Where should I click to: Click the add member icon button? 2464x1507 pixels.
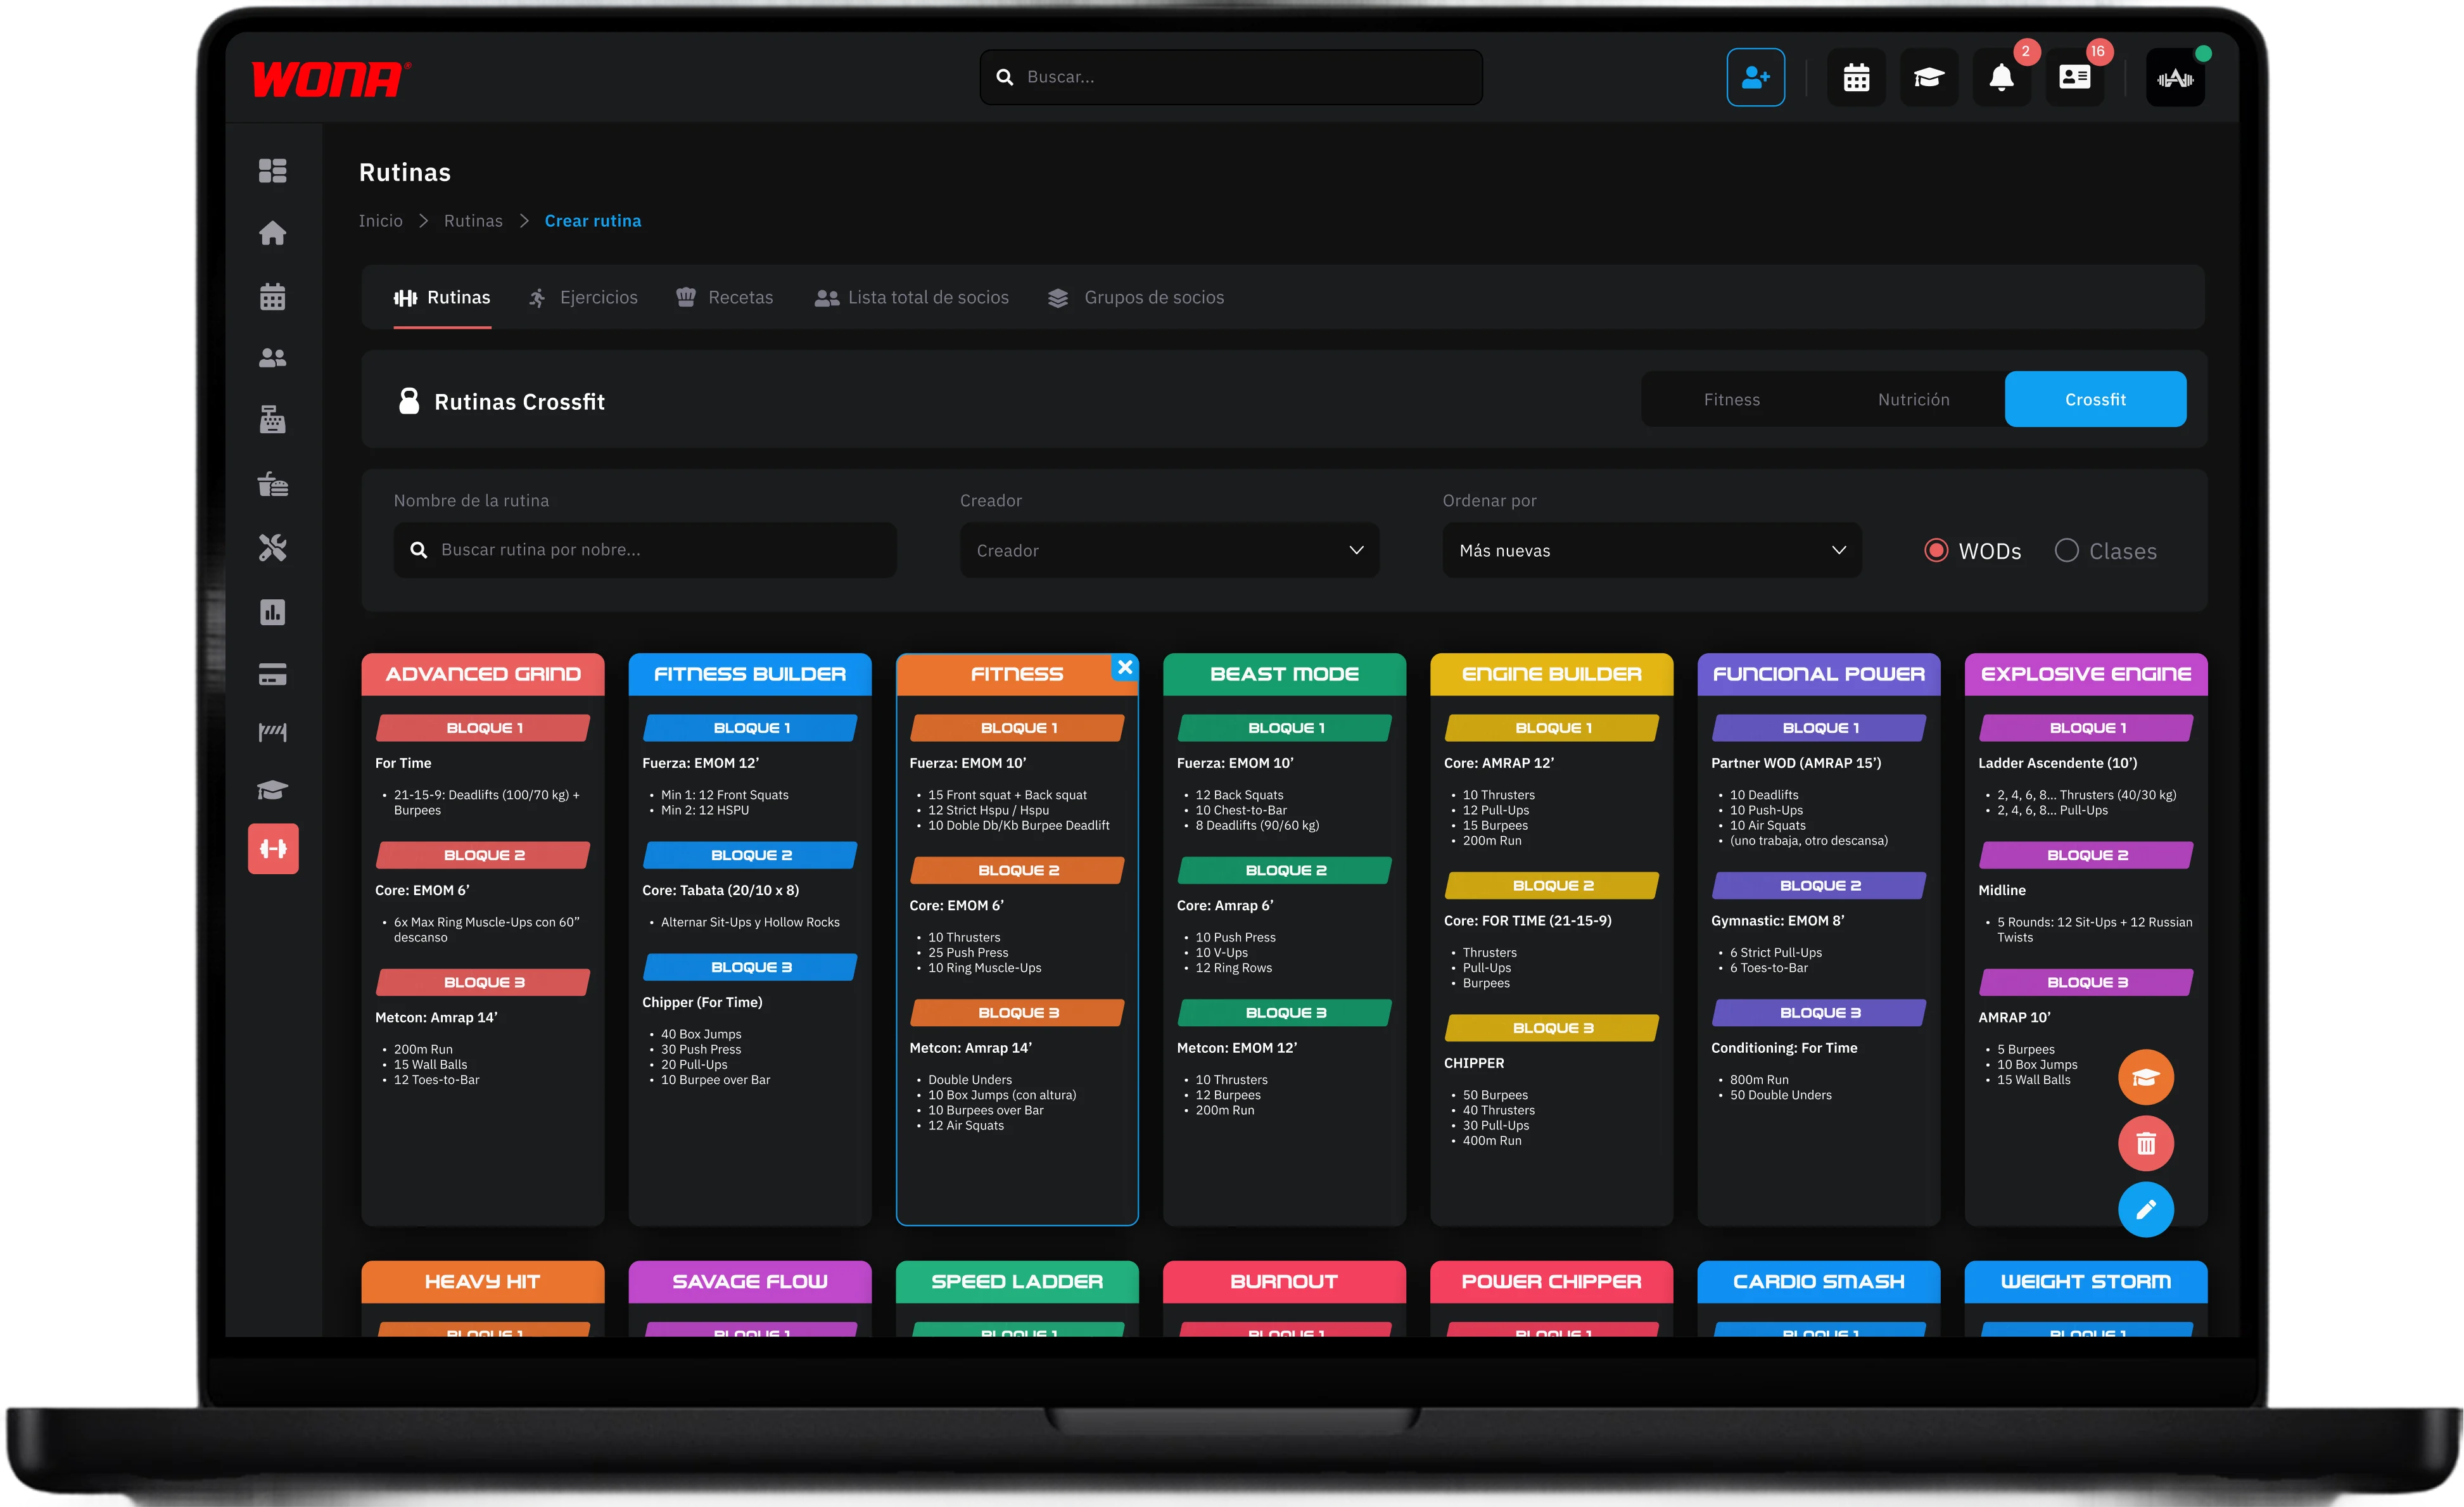click(1755, 77)
